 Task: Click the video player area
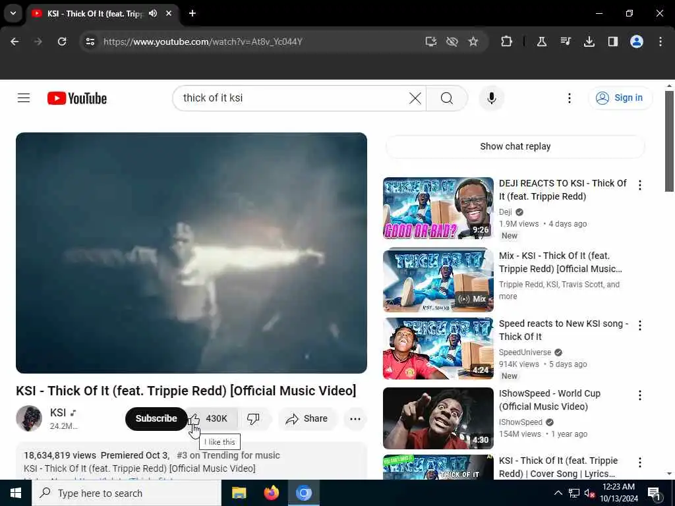(x=192, y=252)
